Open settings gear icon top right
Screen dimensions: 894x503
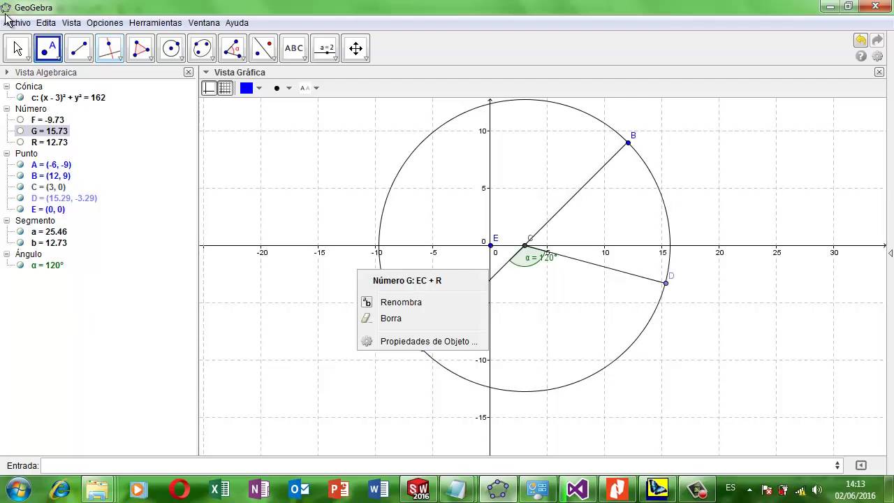tap(877, 57)
